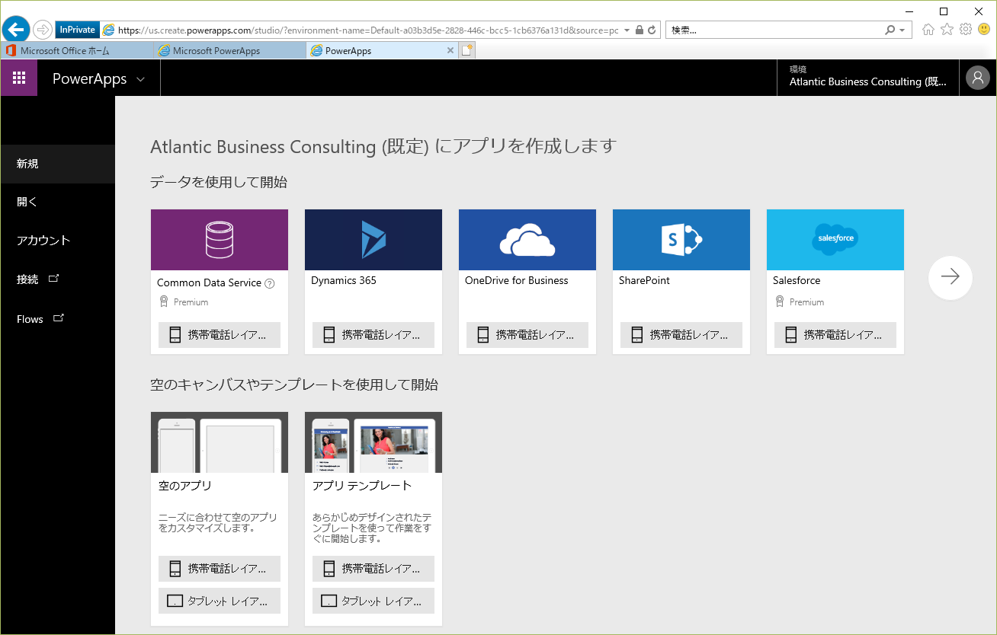This screenshot has height=635, width=997.
Task: Open the environment selector Atlantic Business Consulting
Action: click(868, 77)
